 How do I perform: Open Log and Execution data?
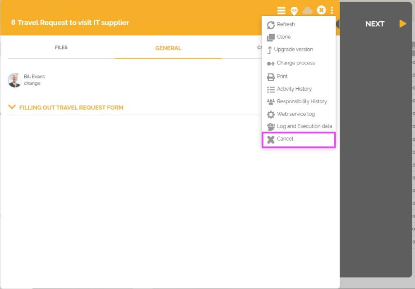(x=304, y=126)
